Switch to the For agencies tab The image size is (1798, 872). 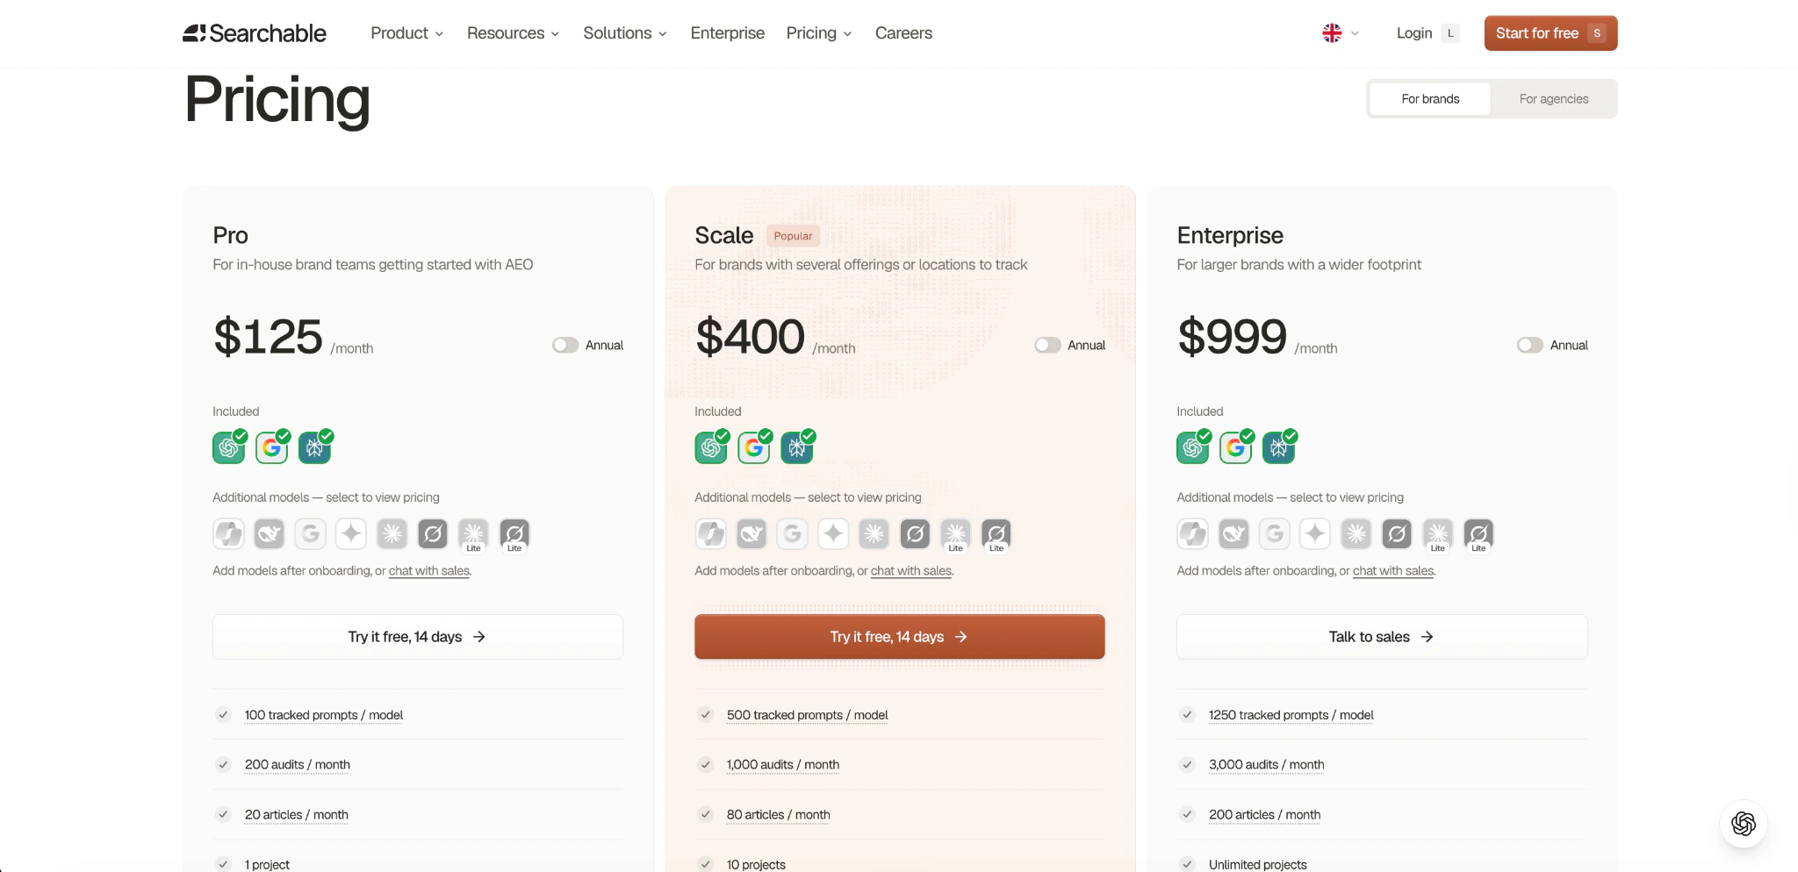click(x=1554, y=99)
